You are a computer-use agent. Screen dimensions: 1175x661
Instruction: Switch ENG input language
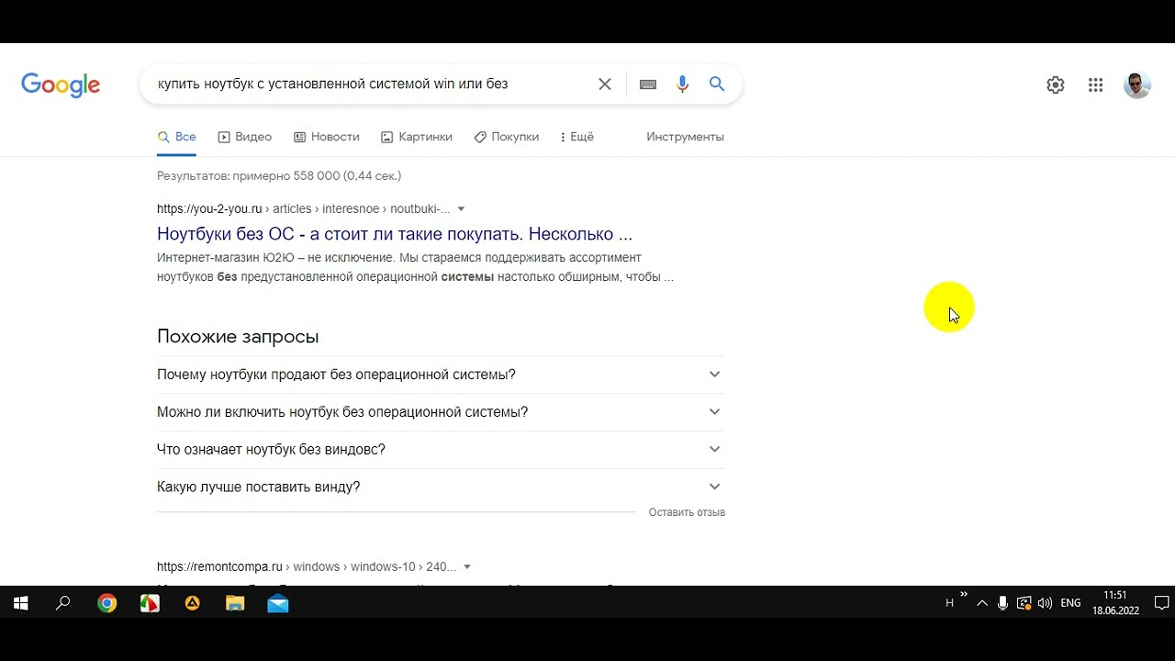(x=1070, y=603)
